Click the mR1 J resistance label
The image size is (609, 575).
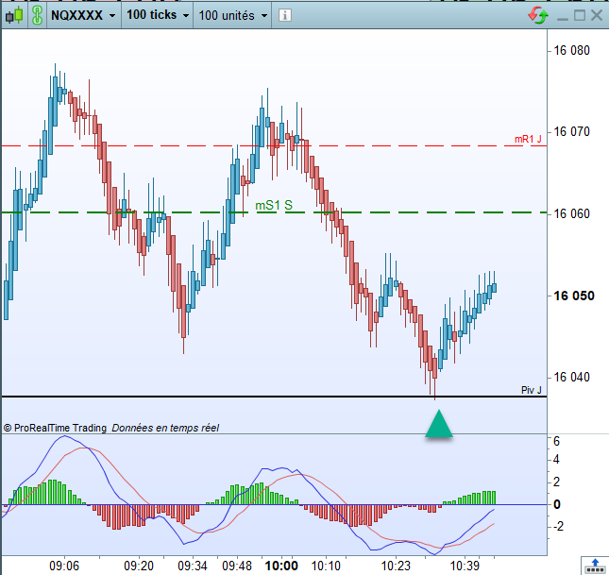coord(528,139)
